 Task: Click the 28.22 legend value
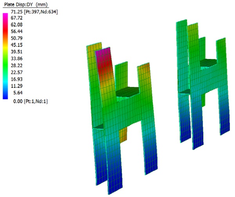pos(16,66)
